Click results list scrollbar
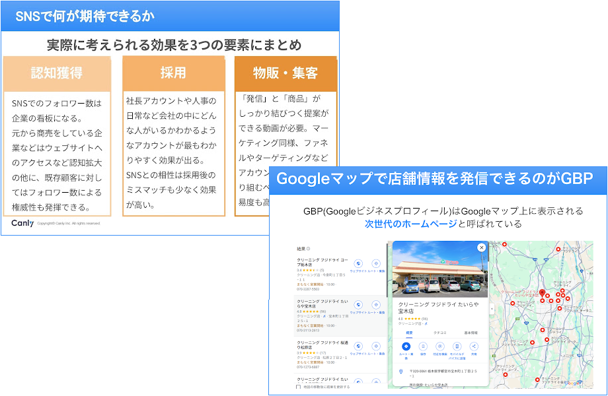Viewport: 608px width, 396px height. point(388,271)
